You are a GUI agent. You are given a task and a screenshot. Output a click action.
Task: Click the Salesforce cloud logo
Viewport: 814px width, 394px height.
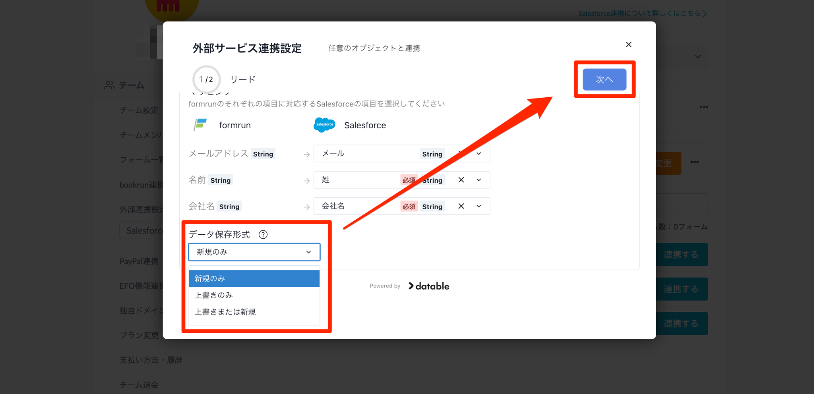coord(324,125)
